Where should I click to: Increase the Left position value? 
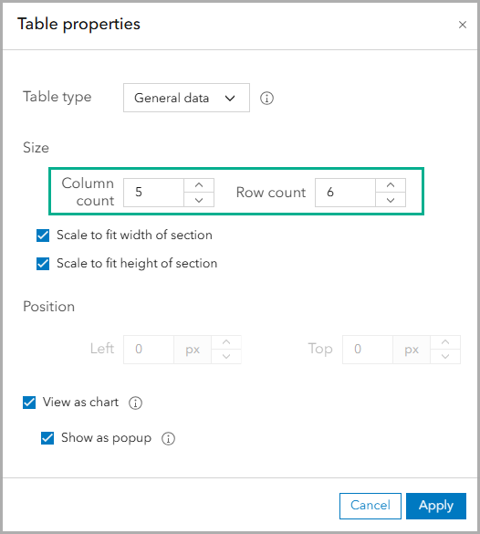[x=226, y=342]
